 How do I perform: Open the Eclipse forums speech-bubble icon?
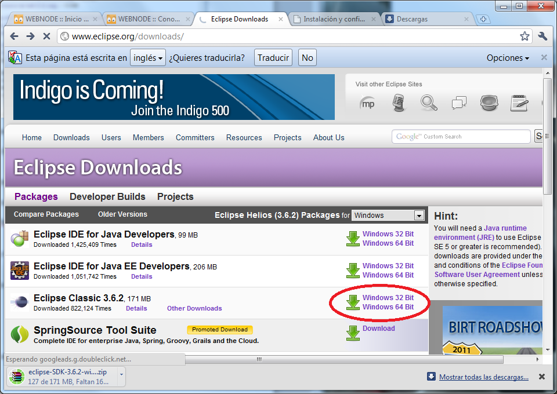click(459, 103)
